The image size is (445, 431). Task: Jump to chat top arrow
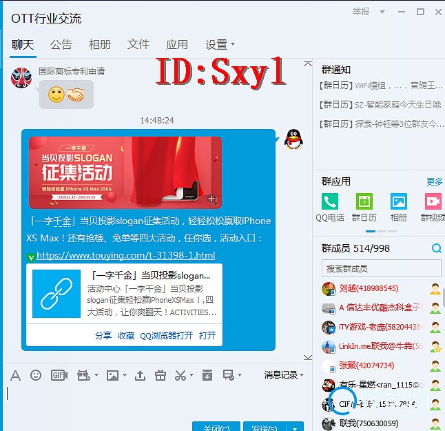[x=308, y=63]
